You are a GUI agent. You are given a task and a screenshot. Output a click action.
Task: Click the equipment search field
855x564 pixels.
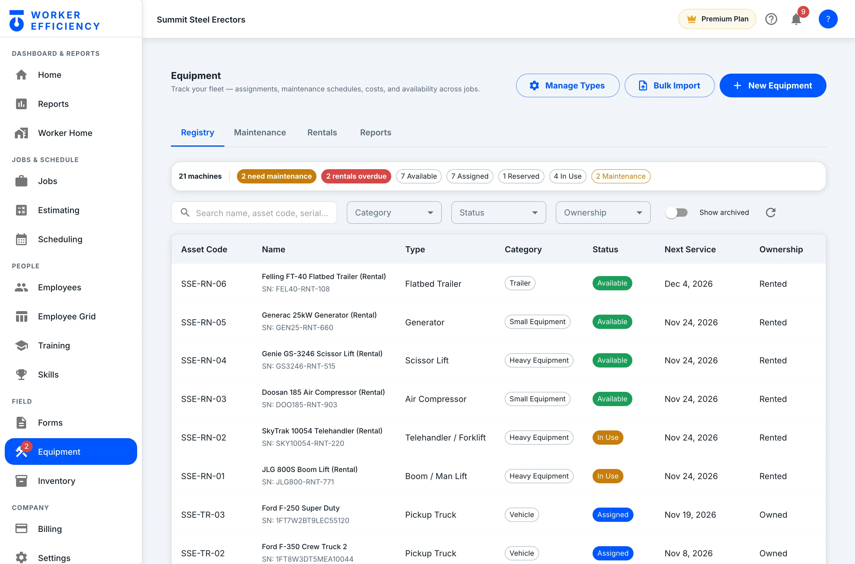pos(254,213)
